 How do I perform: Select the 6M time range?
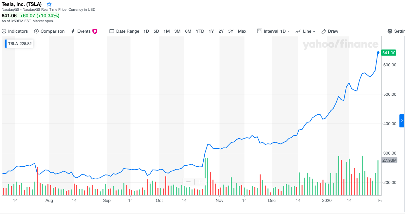coord(188,31)
